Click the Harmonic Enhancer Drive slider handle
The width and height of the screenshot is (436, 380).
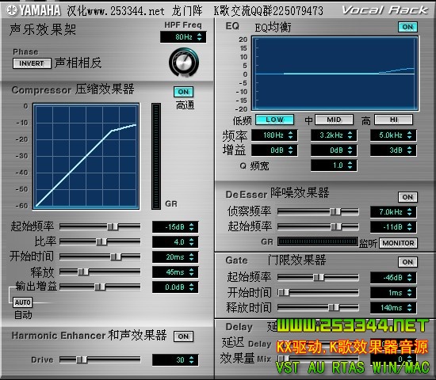82,359
